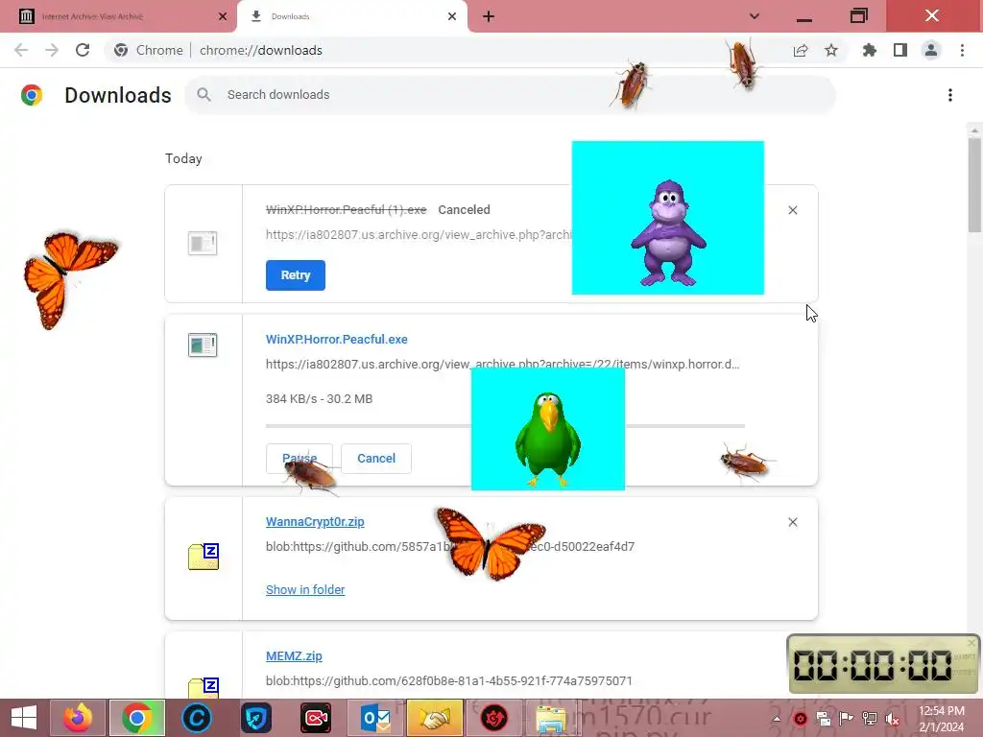Click the WinXP.Horror.Peacful.exe file name

pos(337,339)
